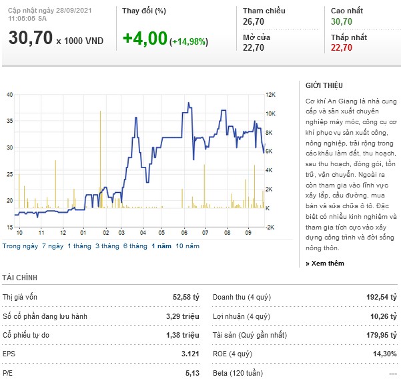Click the 'GIỚI THIỆU' heading

(x=324, y=85)
